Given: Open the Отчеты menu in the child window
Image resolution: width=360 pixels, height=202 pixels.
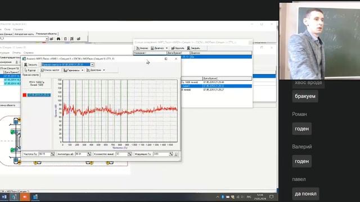Looking at the screenshot, I should tap(16, 53).
